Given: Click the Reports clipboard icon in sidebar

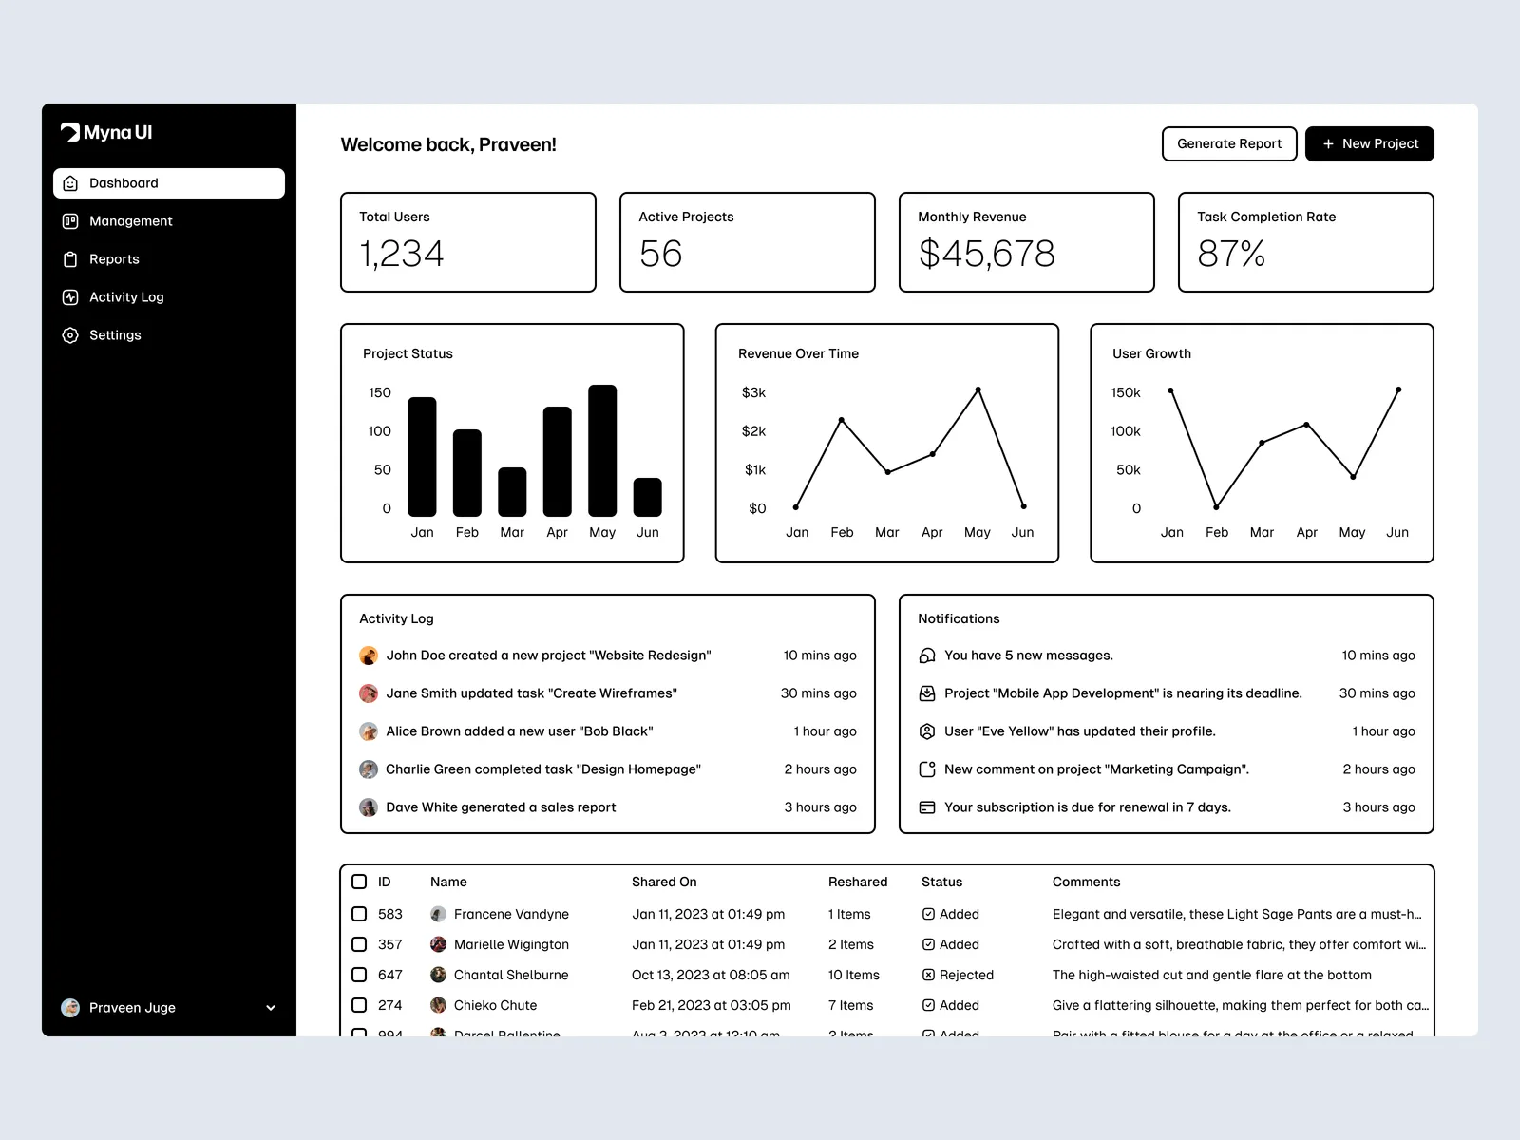Looking at the screenshot, I should click(x=70, y=259).
